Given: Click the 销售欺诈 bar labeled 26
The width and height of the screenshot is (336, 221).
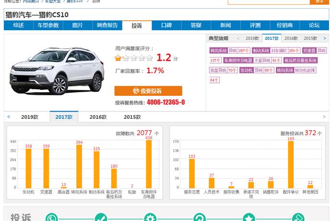Looking at the screenshot, I should point(271,185).
